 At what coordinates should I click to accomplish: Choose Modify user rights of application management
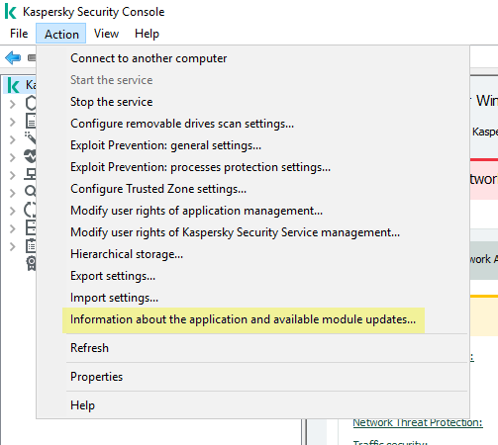(x=252, y=211)
